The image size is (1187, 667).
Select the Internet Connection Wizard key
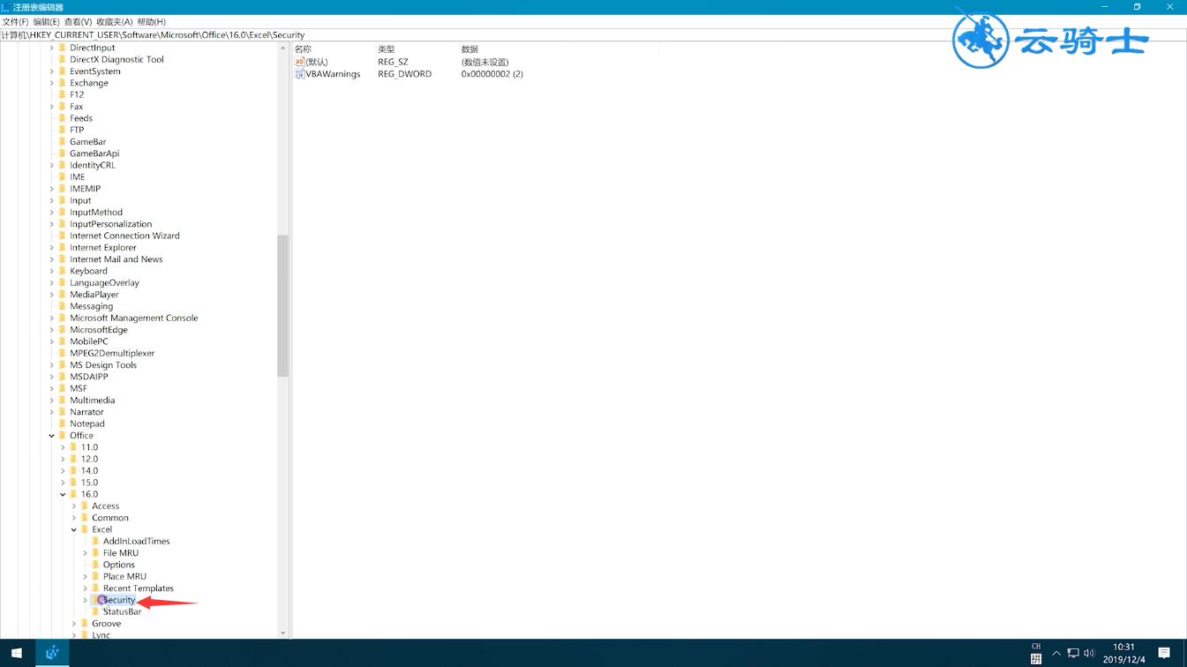(124, 236)
